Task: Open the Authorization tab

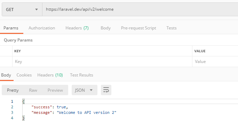Action: click(x=42, y=28)
